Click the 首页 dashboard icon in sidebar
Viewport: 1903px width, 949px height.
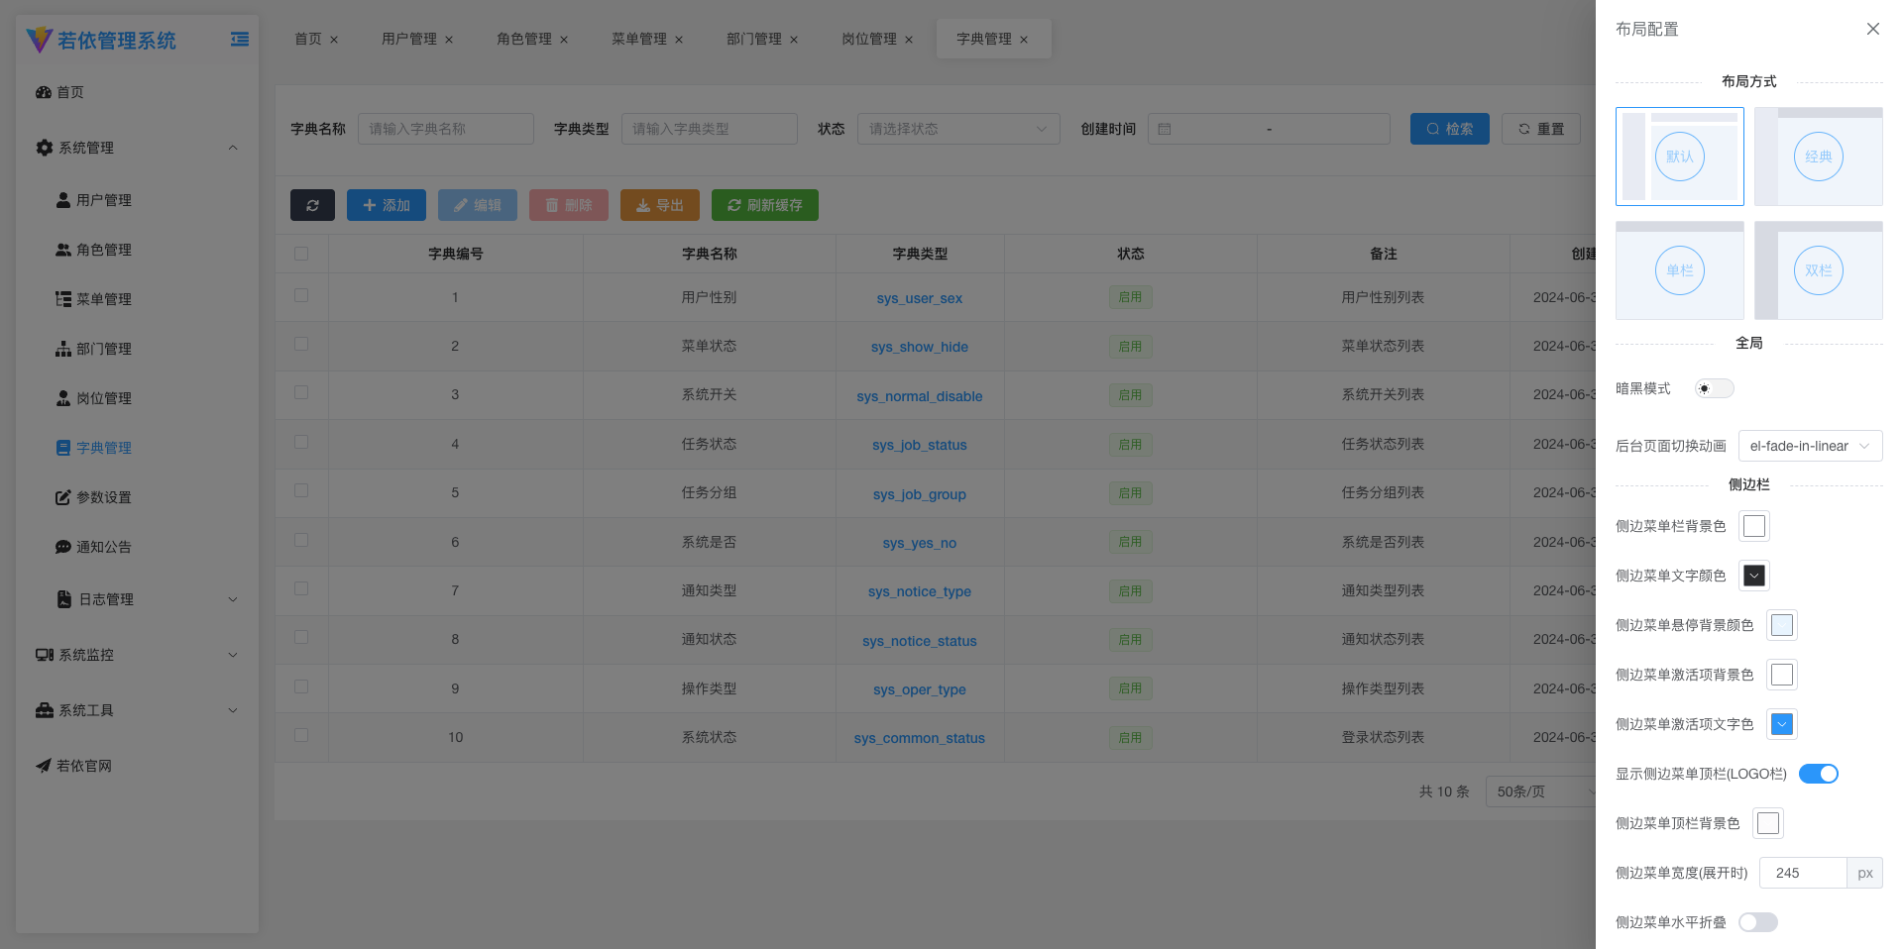44,92
